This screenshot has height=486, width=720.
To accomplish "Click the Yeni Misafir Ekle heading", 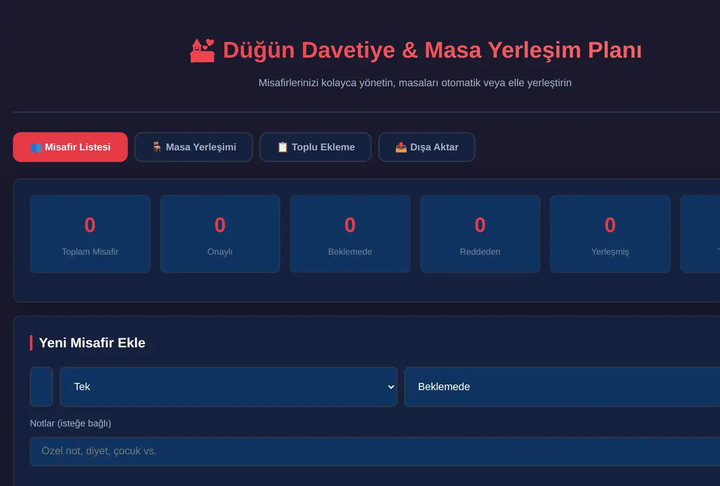I will pyautogui.click(x=92, y=343).
